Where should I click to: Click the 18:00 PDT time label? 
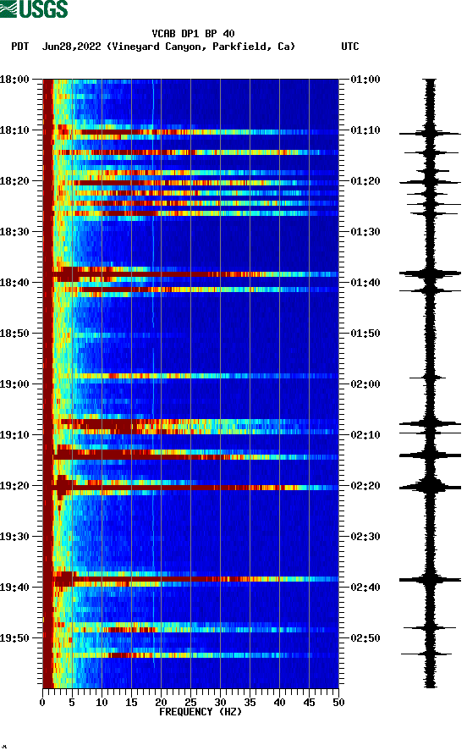pos(14,79)
